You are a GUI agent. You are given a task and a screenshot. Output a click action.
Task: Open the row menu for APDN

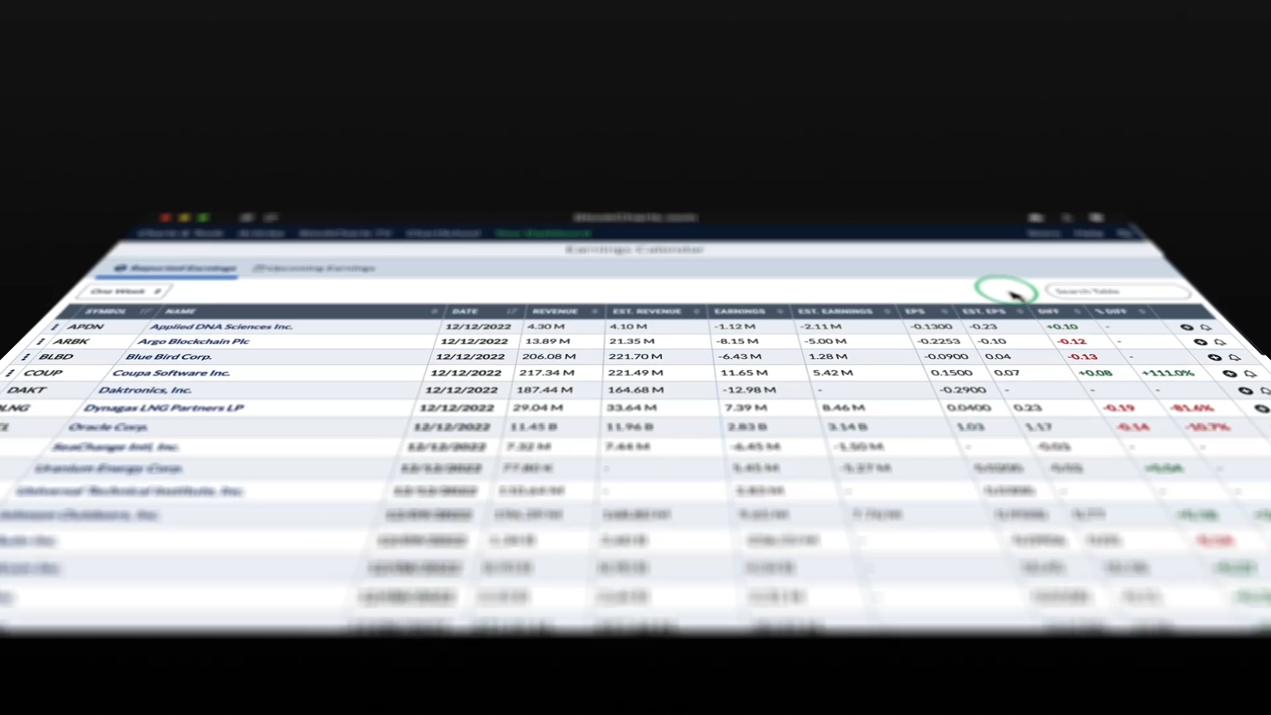click(55, 326)
